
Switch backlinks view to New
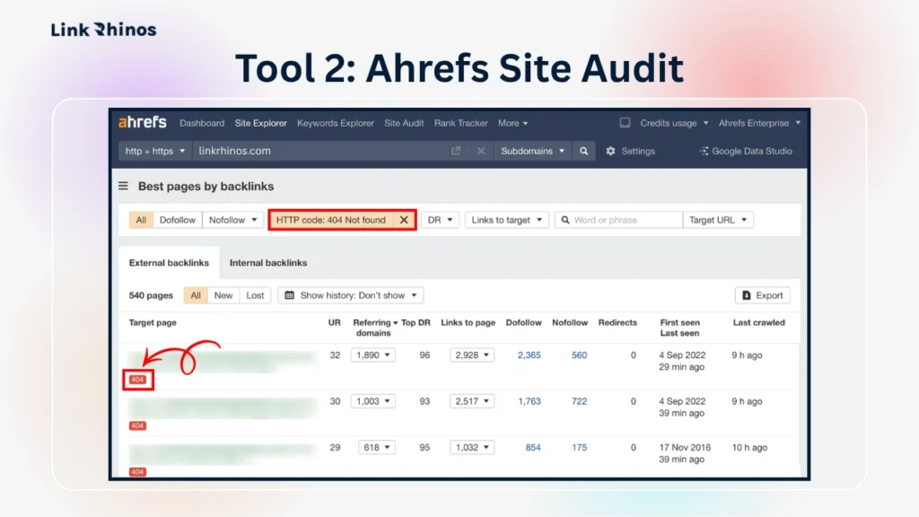pos(223,294)
